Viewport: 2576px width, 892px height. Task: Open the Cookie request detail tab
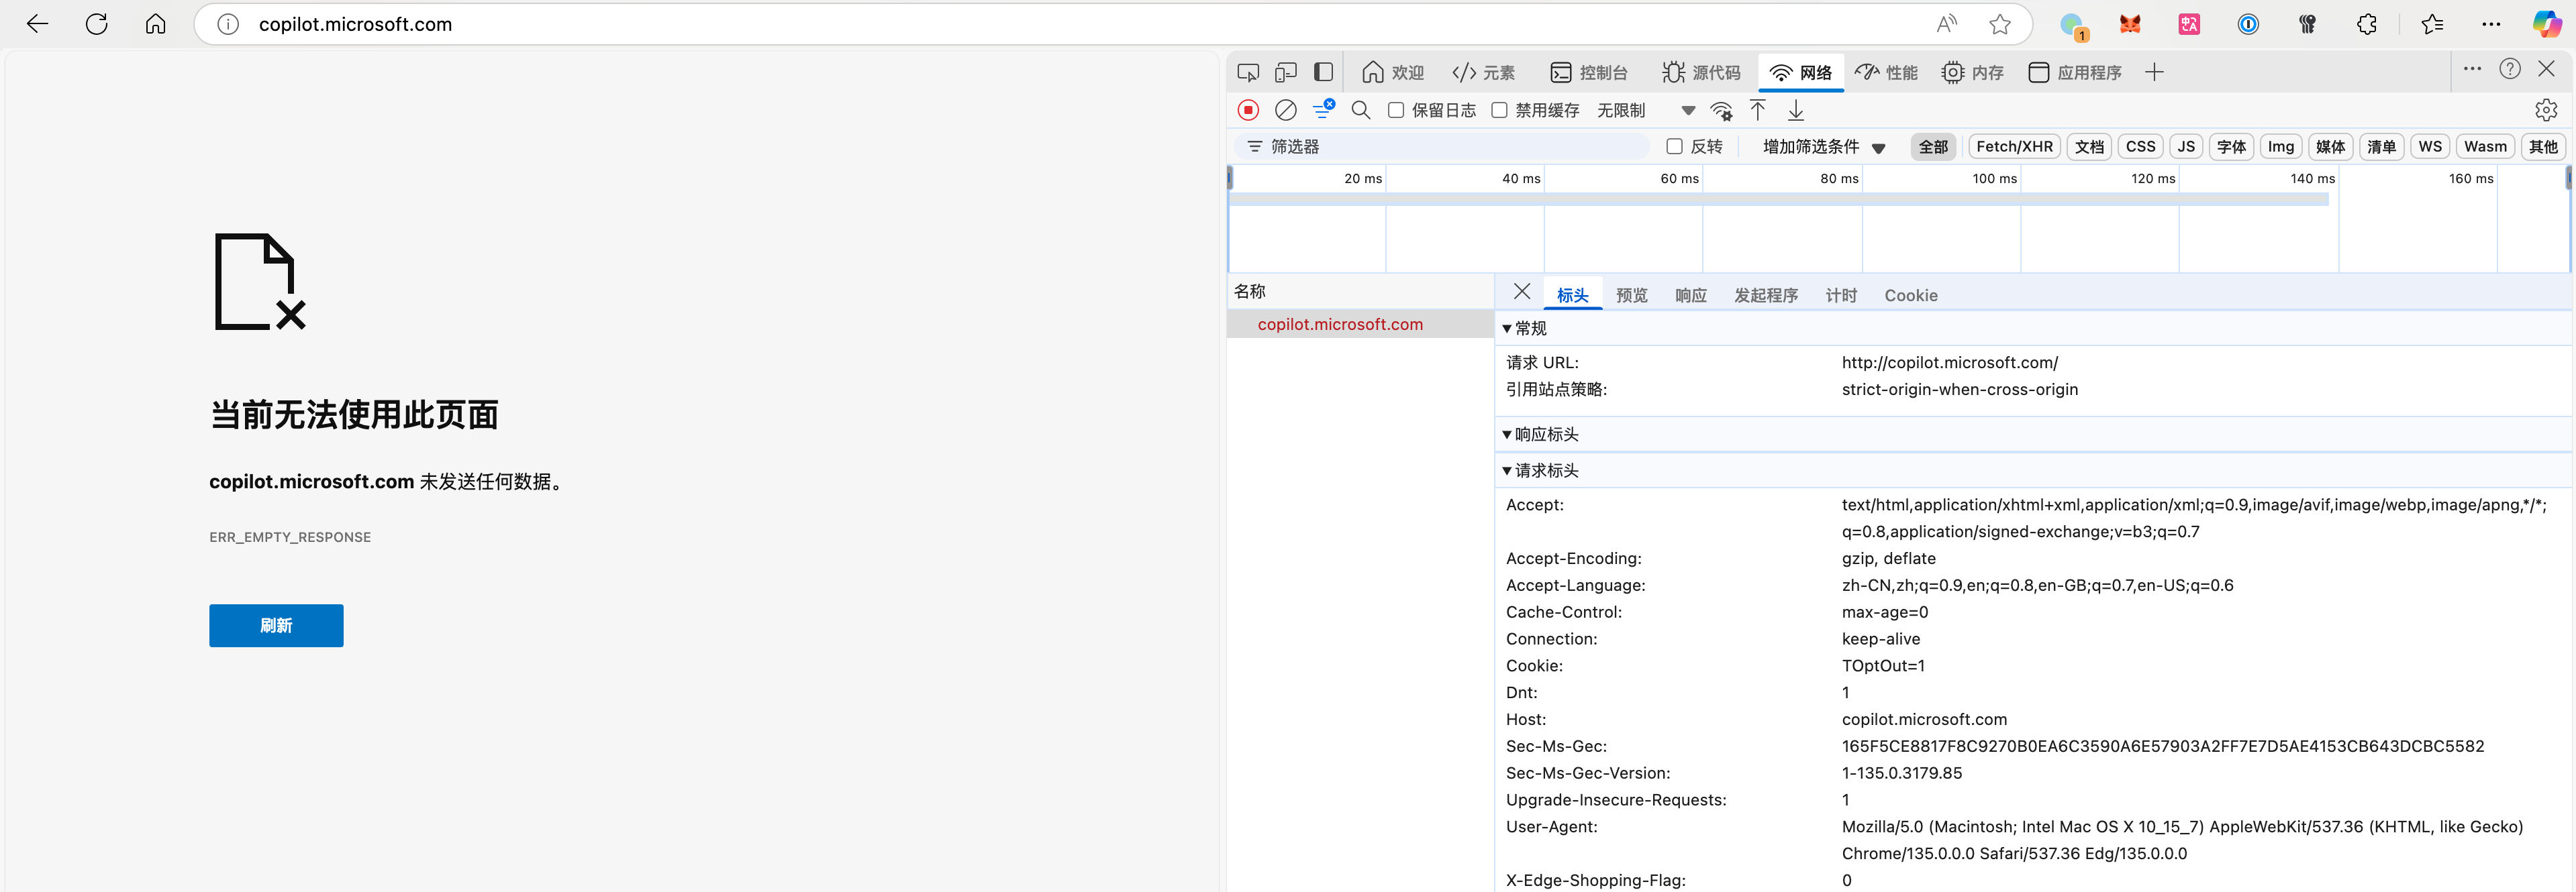[x=1910, y=294]
